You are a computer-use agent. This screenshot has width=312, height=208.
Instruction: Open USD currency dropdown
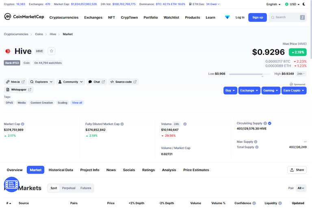(292, 4)
